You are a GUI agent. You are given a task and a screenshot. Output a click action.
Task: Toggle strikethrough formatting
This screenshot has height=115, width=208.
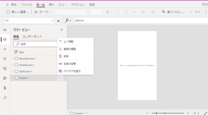135,12
